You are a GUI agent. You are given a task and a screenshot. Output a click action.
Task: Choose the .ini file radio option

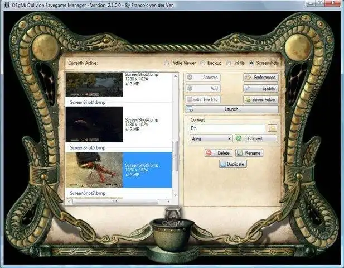point(229,63)
